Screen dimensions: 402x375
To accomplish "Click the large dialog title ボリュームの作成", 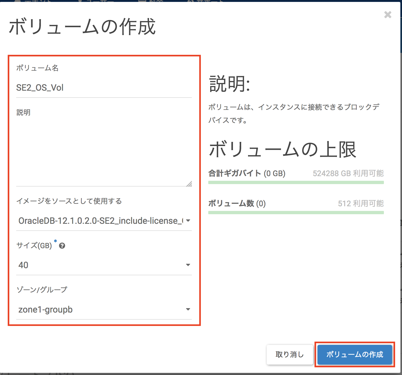I will click(x=82, y=27).
